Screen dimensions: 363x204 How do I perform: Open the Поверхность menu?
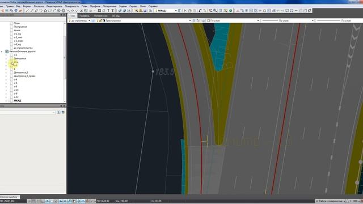(72, 6)
